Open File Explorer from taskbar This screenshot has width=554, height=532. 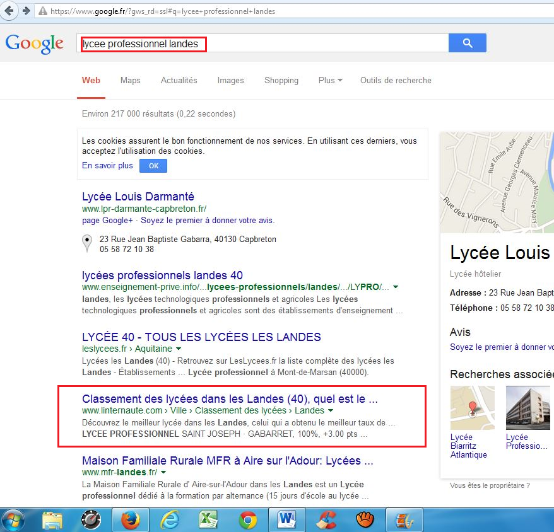[52, 521]
